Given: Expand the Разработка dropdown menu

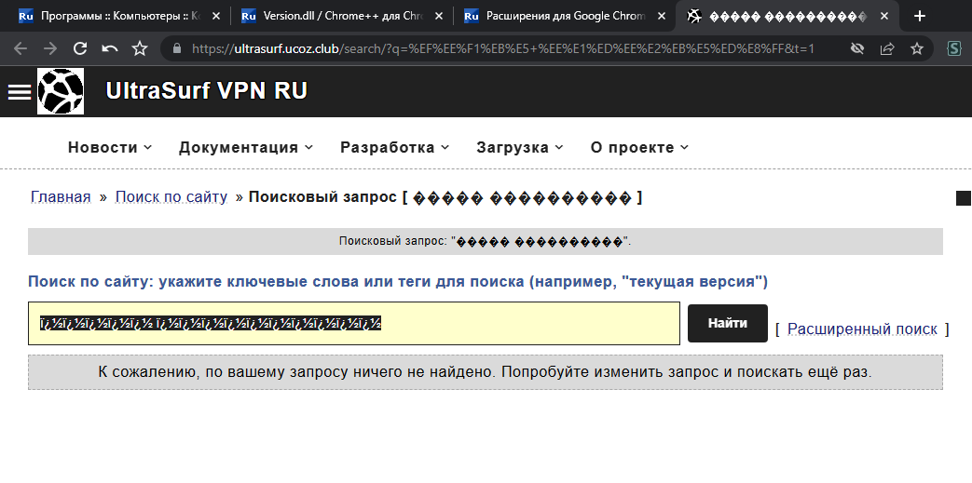Looking at the screenshot, I should pyautogui.click(x=394, y=147).
